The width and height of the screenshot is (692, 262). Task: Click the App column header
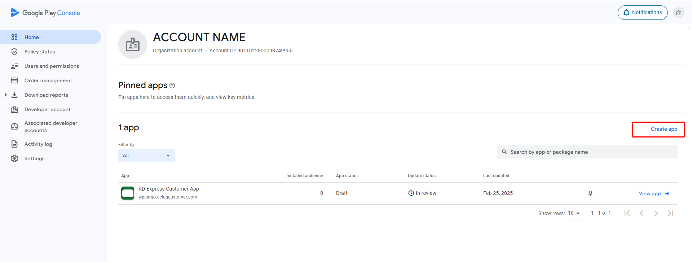125,176
